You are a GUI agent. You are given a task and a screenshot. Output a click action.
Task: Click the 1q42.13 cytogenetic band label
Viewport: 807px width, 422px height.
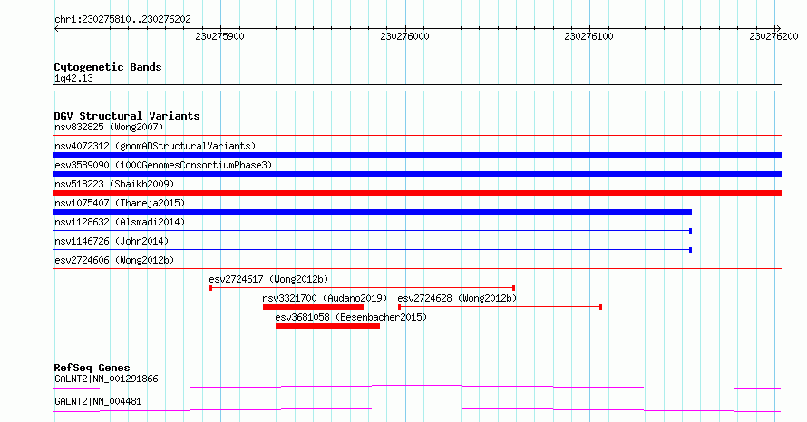(73, 78)
